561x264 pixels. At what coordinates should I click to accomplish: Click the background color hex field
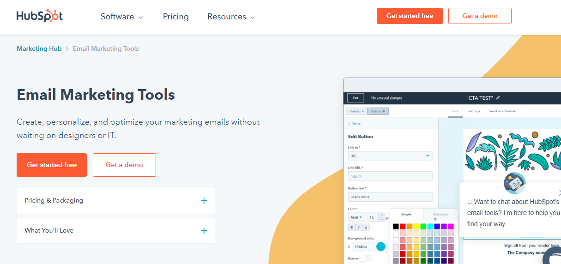click(x=363, y=246)
